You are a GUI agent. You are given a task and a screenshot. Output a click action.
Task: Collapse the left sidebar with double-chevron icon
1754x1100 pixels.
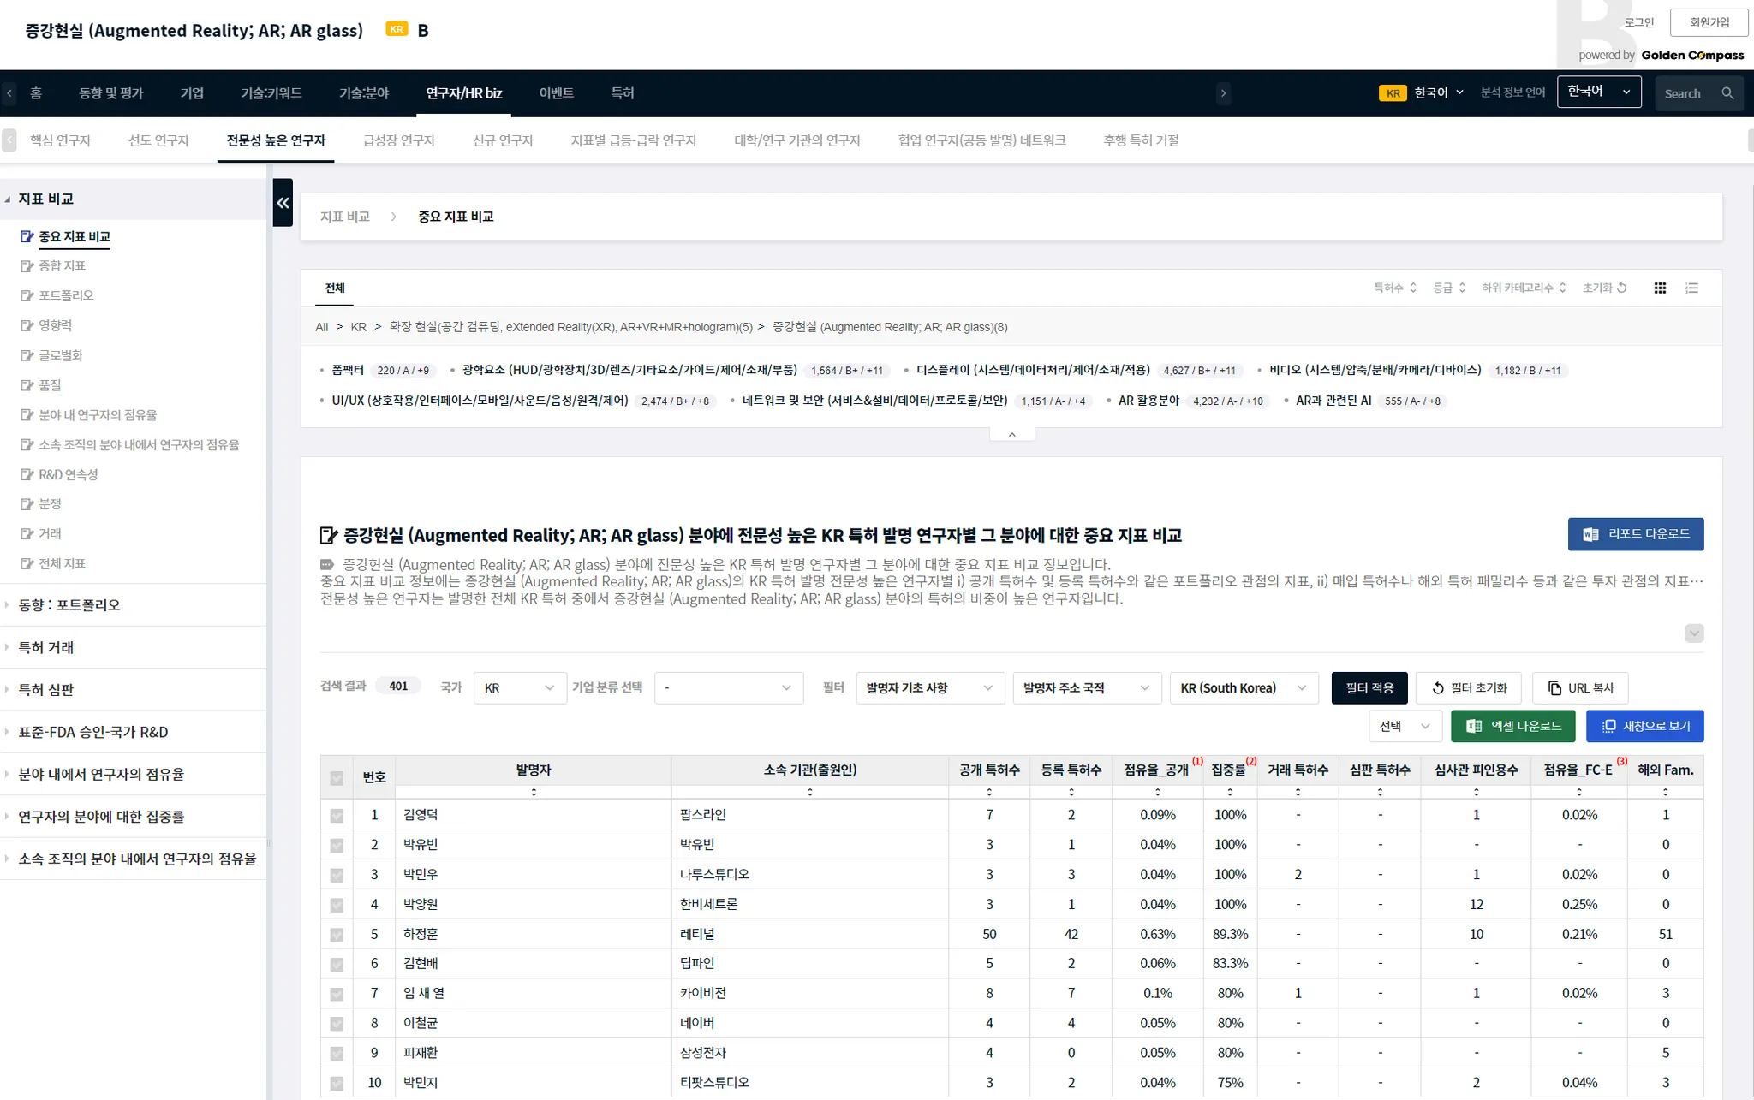click(283, 203)
